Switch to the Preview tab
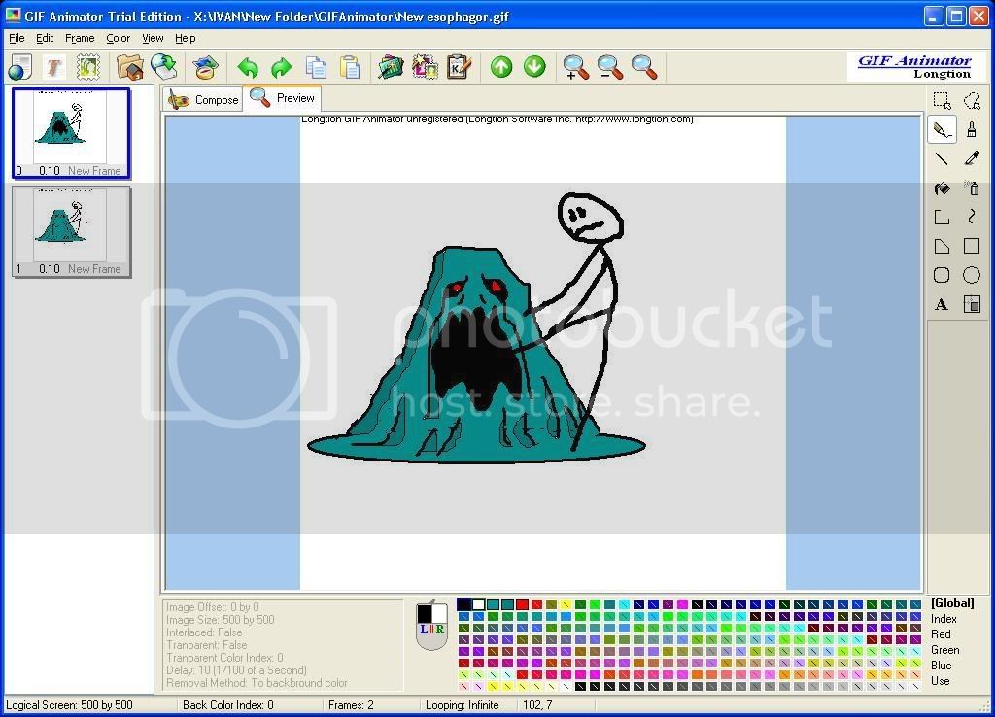This screenshot has width=995, height=717. pos(283,98)
